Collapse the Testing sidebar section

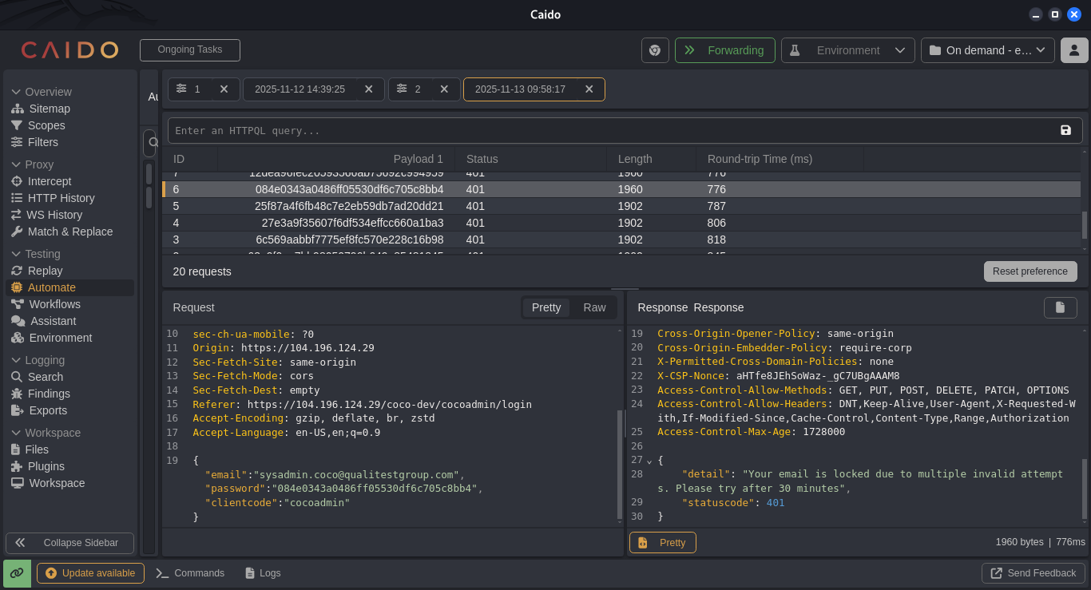pos(36,254)
